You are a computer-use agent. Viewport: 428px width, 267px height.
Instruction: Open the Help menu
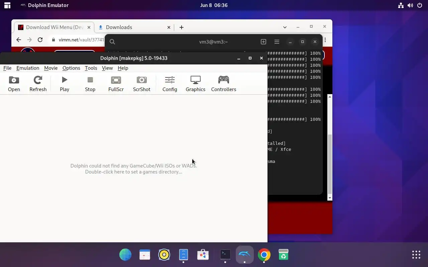pyautogui.click(x=123, y=68)
